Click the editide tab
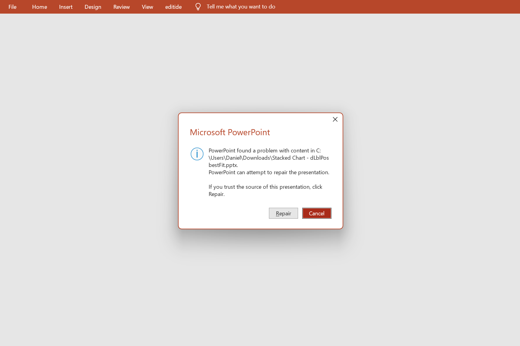This screenshot has width=520, height=346. pos(173,7)
